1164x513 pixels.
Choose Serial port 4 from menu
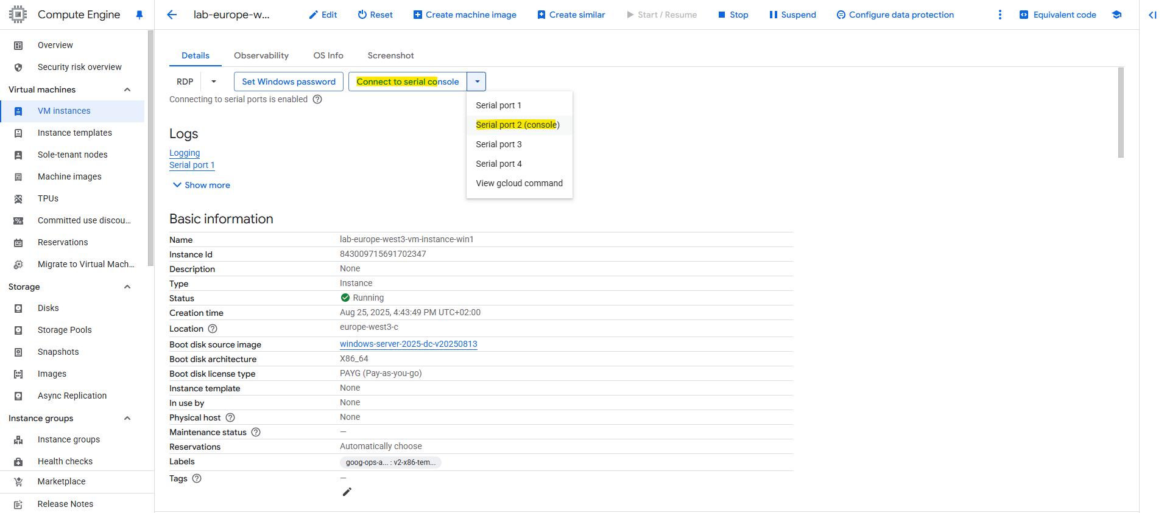point(520,164)
